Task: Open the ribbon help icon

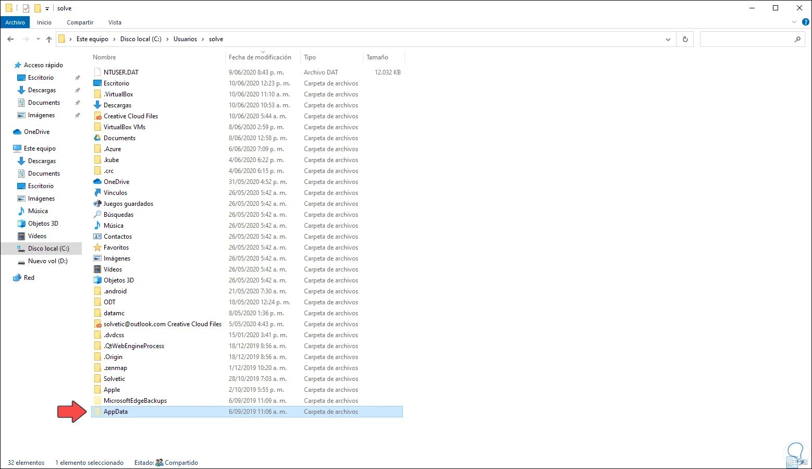Action: pyautogui.click(x=805, y=22)
